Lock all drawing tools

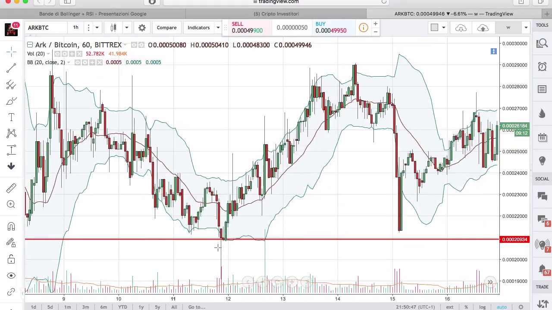point(11,259)
